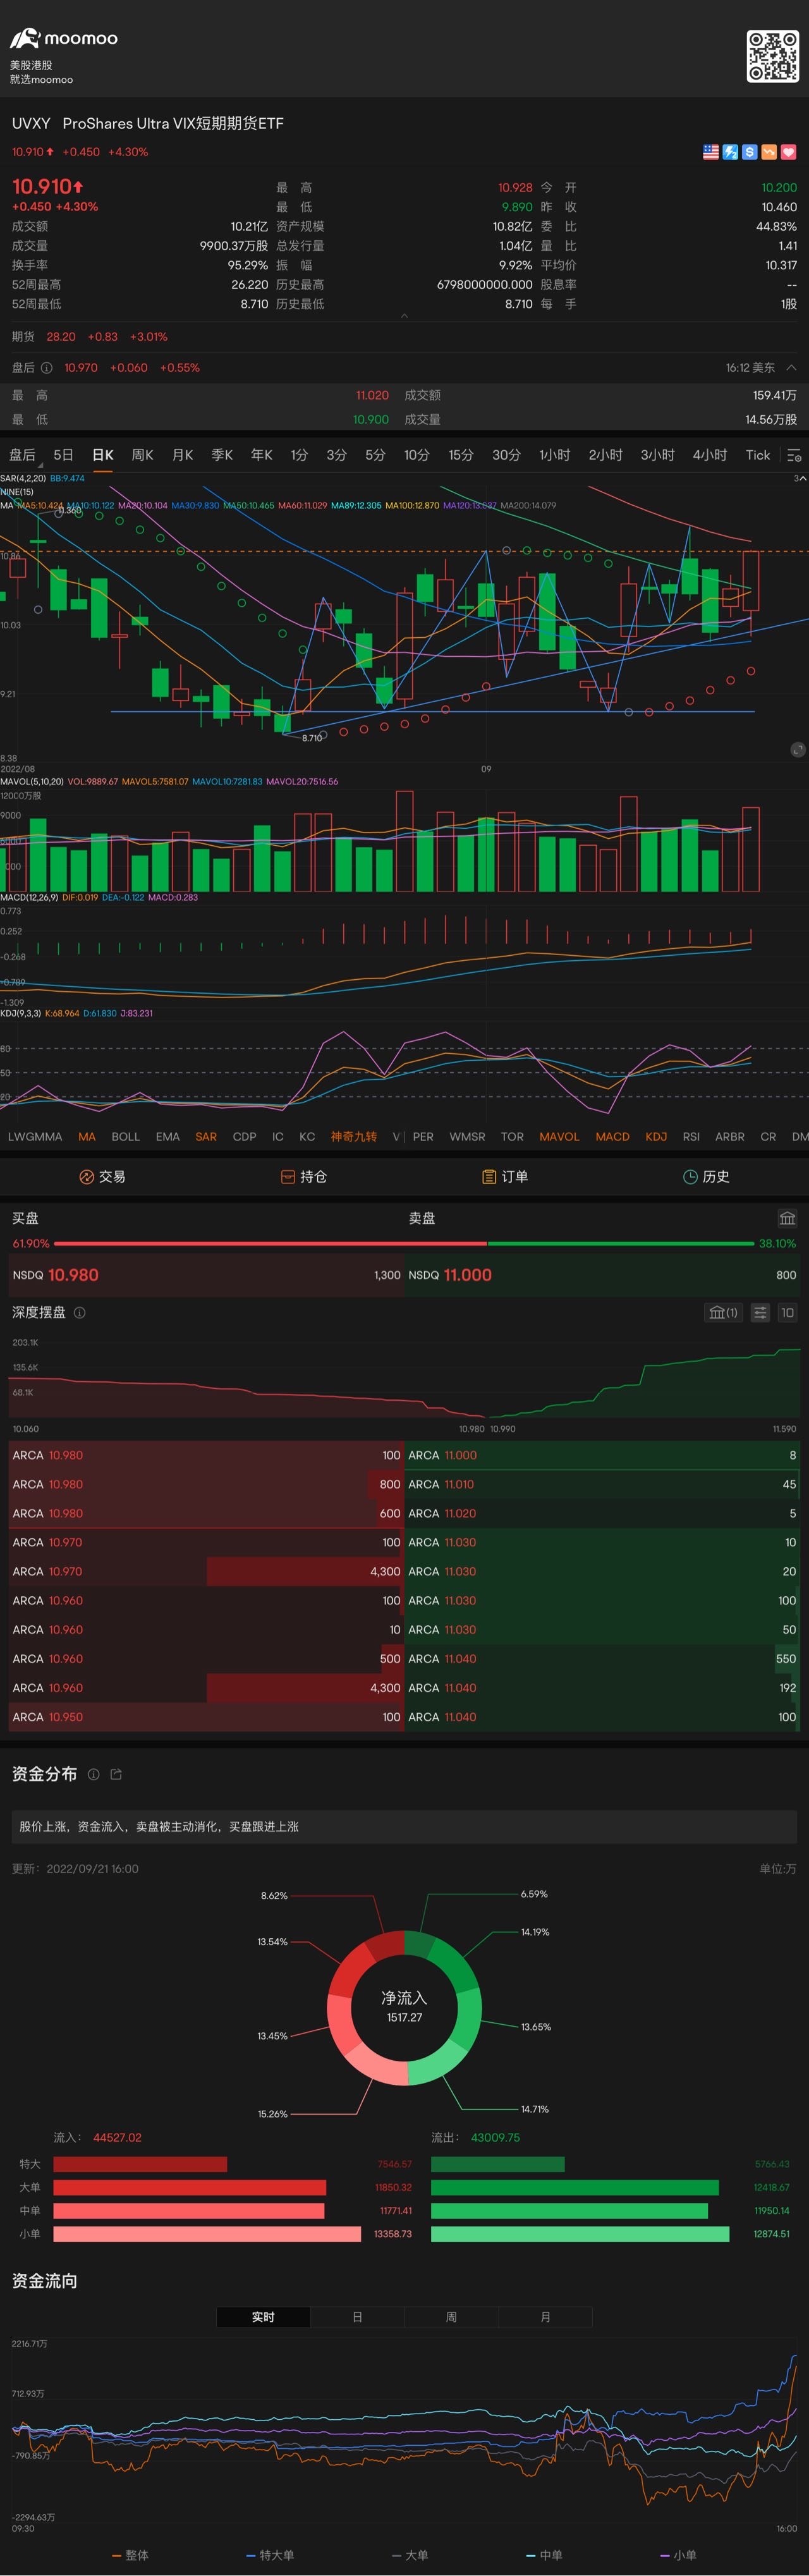The height and width of the screenshot is (2576, 809).
Task: Toggle the RSI indicator
Action: click(x=691, y=1137)
